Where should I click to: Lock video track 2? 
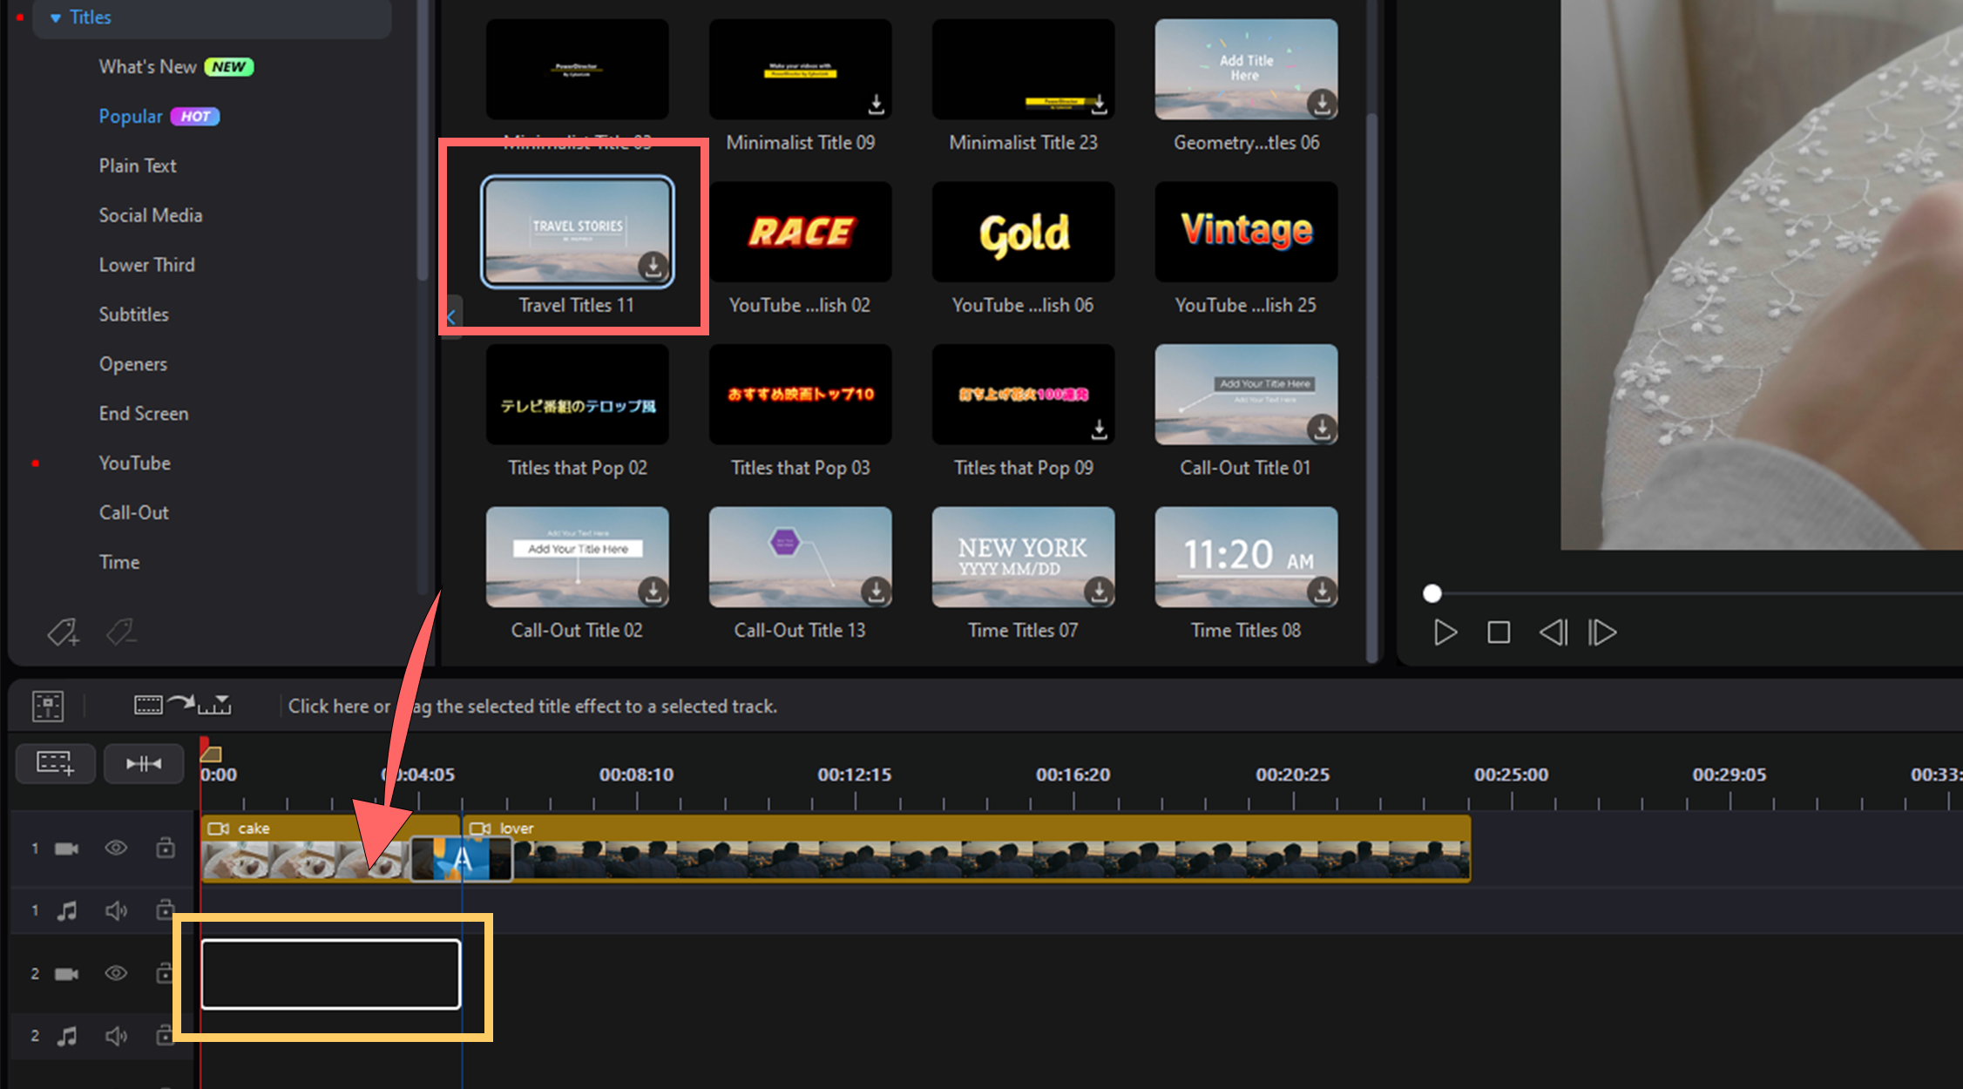point(165,973)
